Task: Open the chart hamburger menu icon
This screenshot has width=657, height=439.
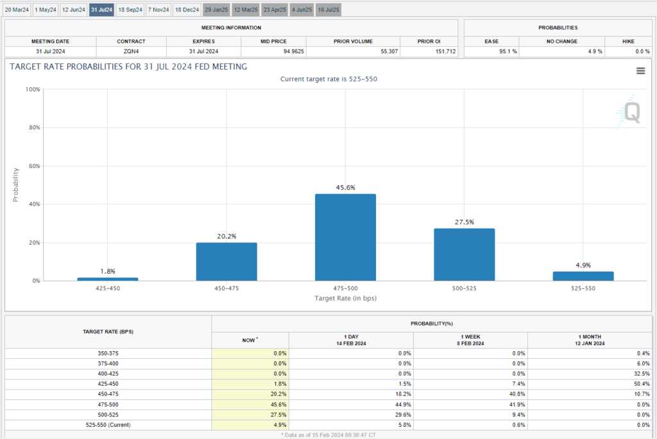Action: 640,71
